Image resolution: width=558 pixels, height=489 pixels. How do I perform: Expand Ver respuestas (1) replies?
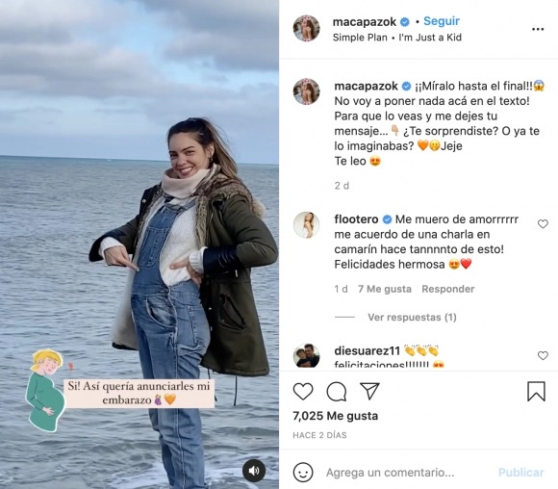pos(412,317)
